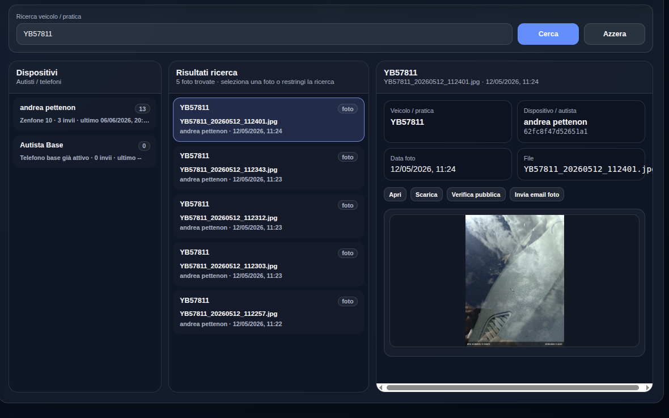Viewport: 669px width, 418px height.
Task: Click the Verifica pubblica button
Action: (x=476, y=195)
